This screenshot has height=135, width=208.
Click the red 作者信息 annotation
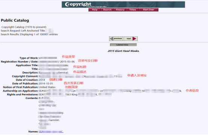point(192,91)
